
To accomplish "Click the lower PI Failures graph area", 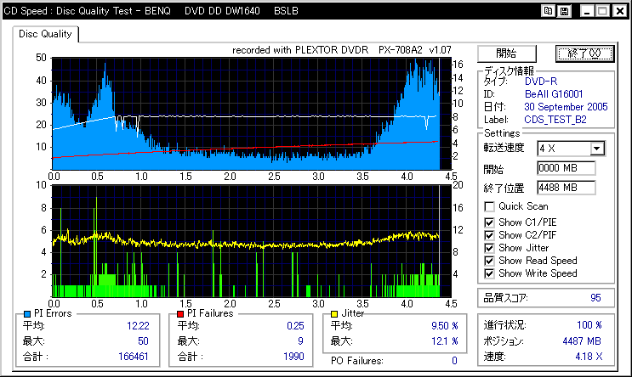I will click(251, 241).
